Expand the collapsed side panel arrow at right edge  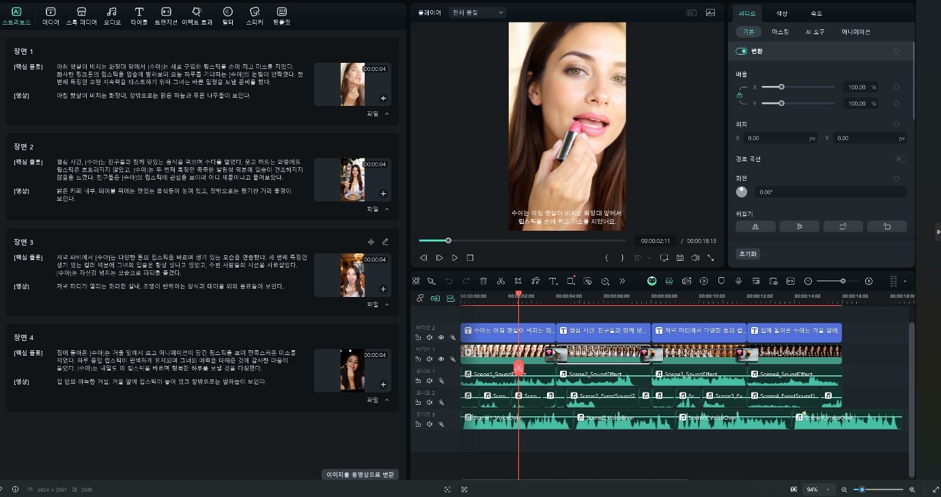point(938,232)
